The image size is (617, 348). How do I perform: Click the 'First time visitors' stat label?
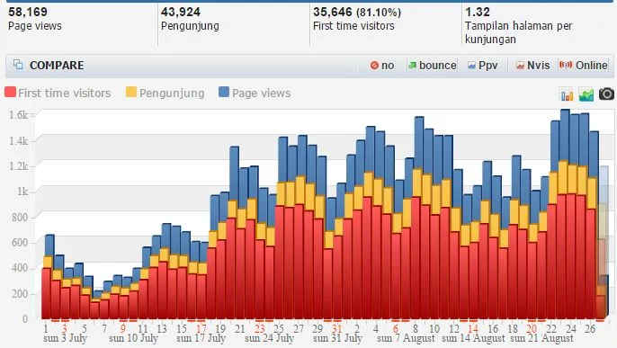click(x=353, y=26)
